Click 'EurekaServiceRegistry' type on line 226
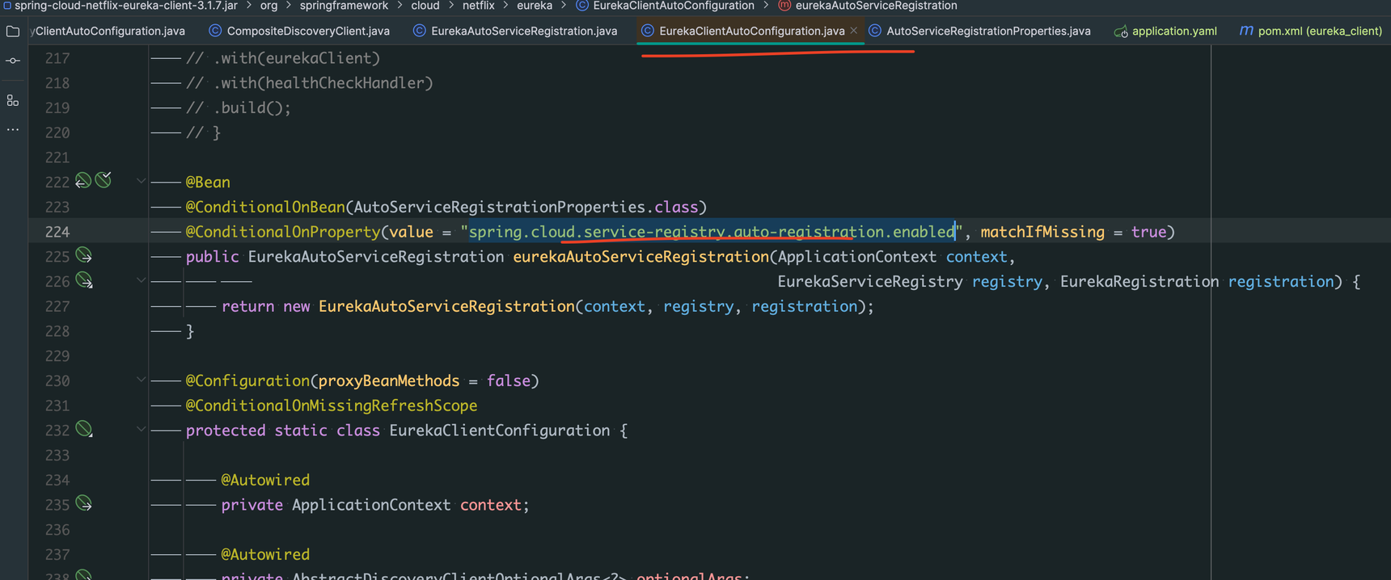 [870, 281]
